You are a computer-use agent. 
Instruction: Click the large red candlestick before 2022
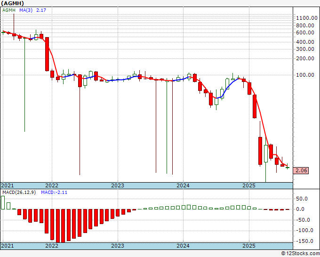click(47, 54)
